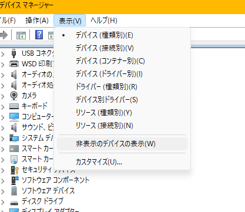
Task: Select the カメラ tree item
Action: tap(29, 96)
